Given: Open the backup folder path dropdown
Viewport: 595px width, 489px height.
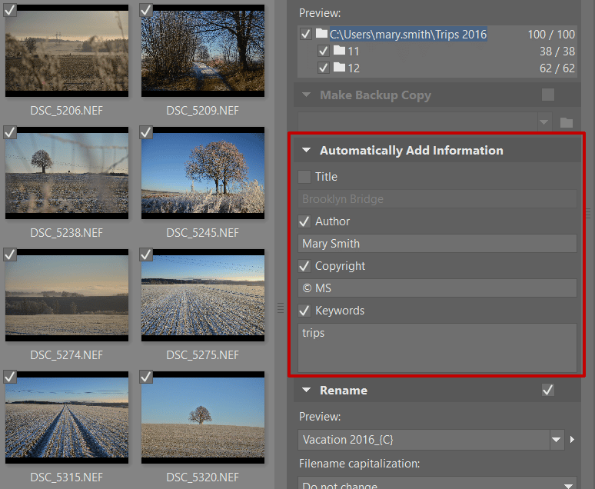Looking at the screenshot, I should coord(543,122).
